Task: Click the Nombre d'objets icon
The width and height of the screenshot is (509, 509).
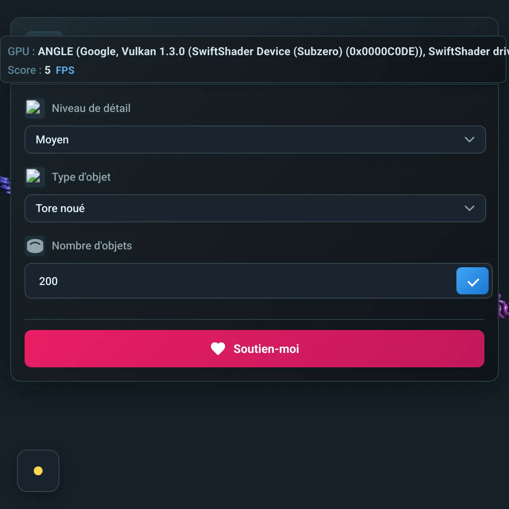Action: point(35,246)
